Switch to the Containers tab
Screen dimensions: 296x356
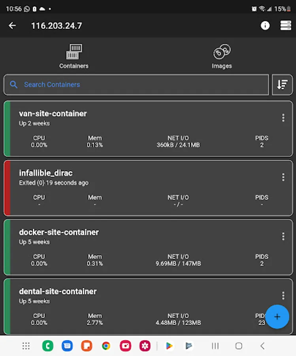pyautogui.click(x=74, y=56)
